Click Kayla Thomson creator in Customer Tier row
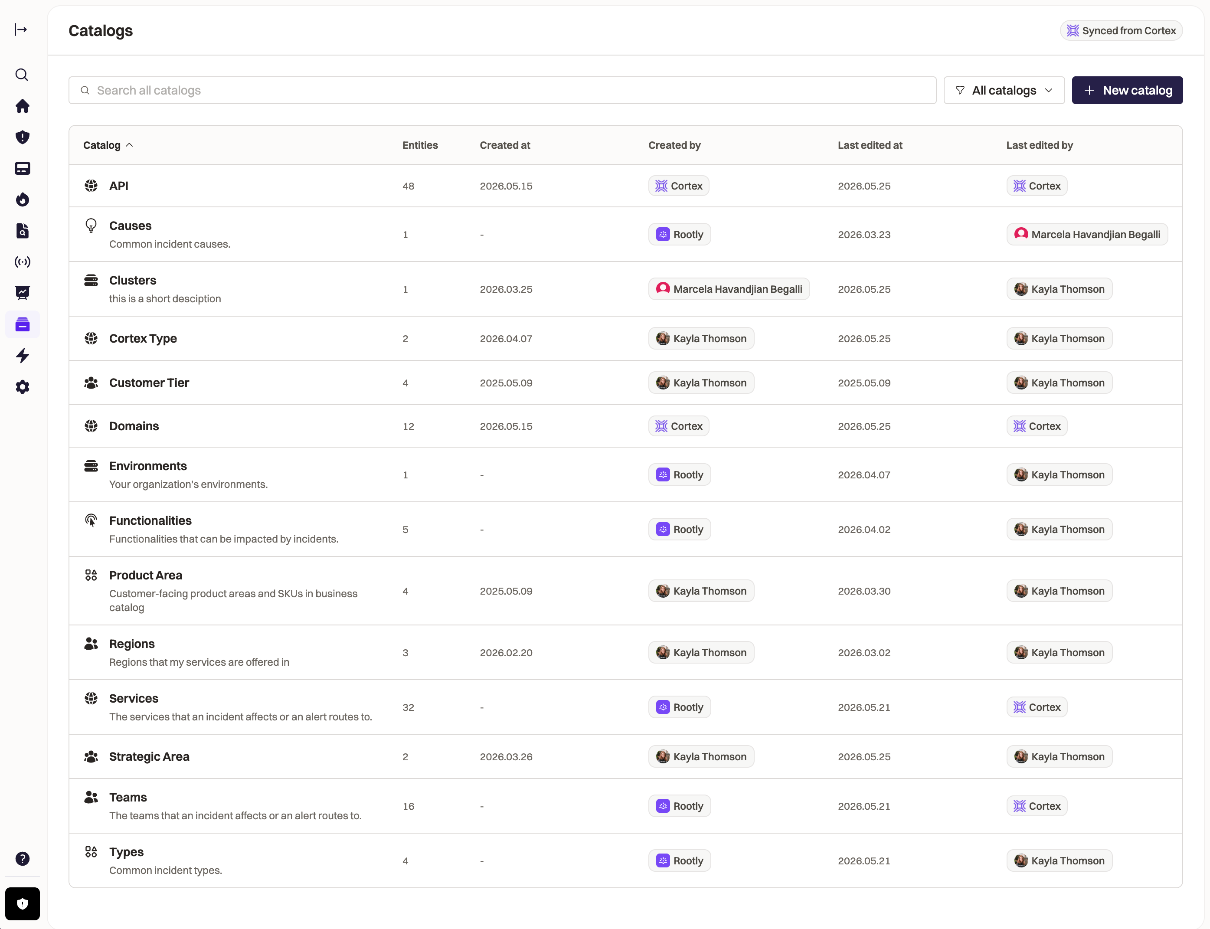1210x929 pixels. point(701,383)
